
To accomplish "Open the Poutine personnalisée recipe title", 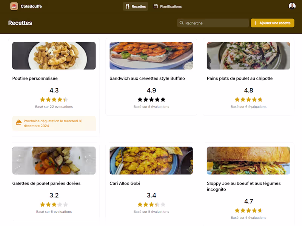I will point(35,78).
